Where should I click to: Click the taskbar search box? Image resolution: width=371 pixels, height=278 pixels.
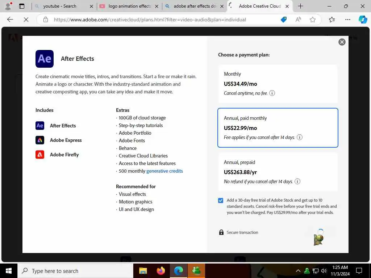pyautogui.click(x=75, y=271)
